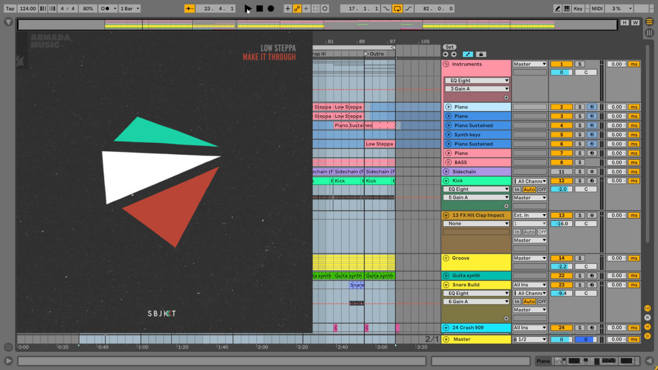The width and height of the screenshot is (658, 370).
Task: Go to next locator arrow
Action: click(453, 54)
